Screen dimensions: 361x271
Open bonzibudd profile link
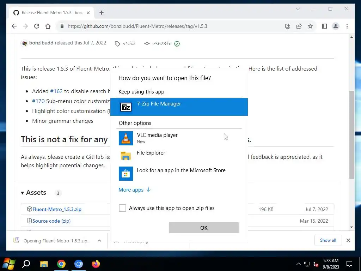pyautogui.click(x=41, y=43)
